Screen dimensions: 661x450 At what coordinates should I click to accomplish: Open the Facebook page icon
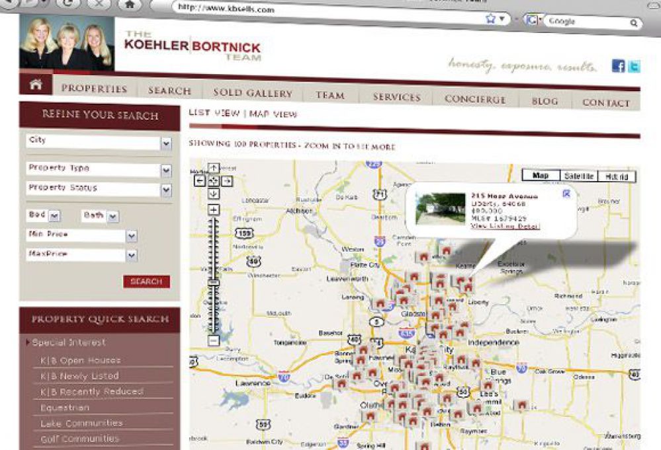618,65
